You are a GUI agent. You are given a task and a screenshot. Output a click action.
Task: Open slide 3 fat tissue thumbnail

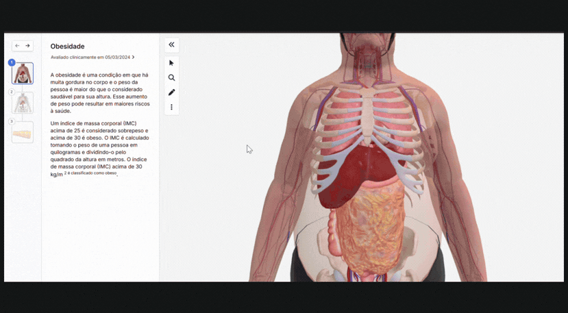(23, 132)
